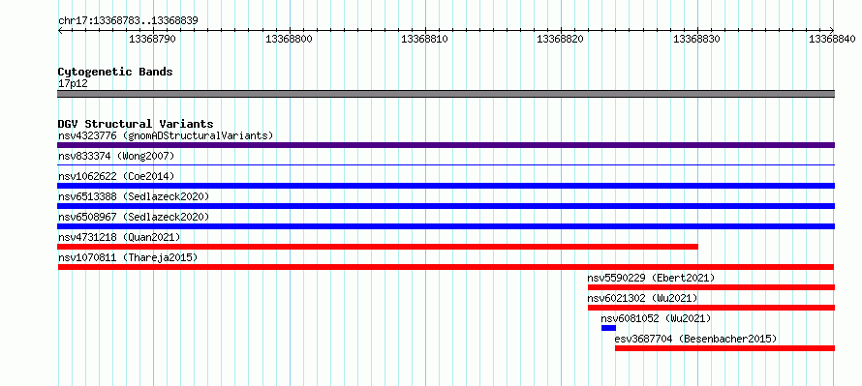862x386 pixels.
Task: Open nsv1070811 (Thareja2015) label
Action: tap(128, 257)
